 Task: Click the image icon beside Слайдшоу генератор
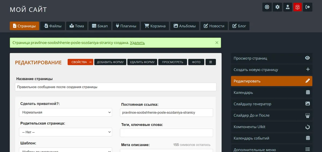(308, 104)
